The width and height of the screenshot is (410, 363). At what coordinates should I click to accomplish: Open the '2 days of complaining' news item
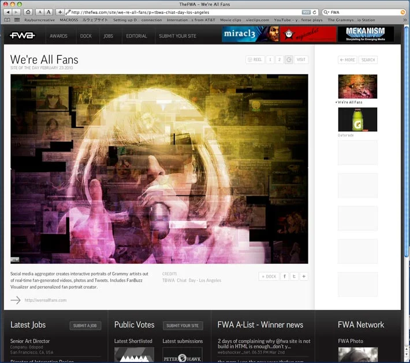[264, 343]
